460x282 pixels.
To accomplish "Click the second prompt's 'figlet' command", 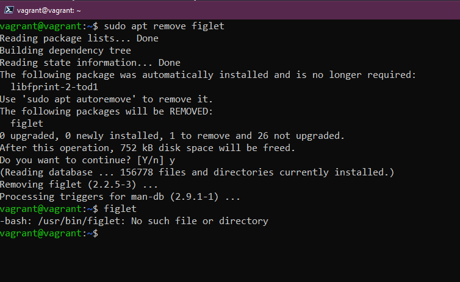I will 121,209.
